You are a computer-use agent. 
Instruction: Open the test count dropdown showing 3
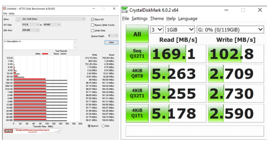point(157,30)
